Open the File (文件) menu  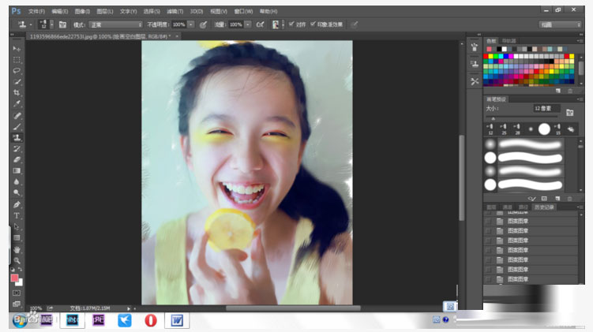(36, 12)
